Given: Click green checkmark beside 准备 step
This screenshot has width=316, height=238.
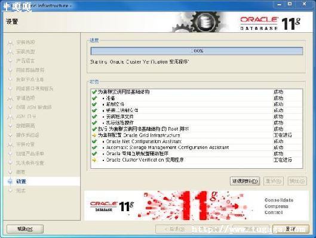Looking at the screenshot, I should click(x=94, y=98).
